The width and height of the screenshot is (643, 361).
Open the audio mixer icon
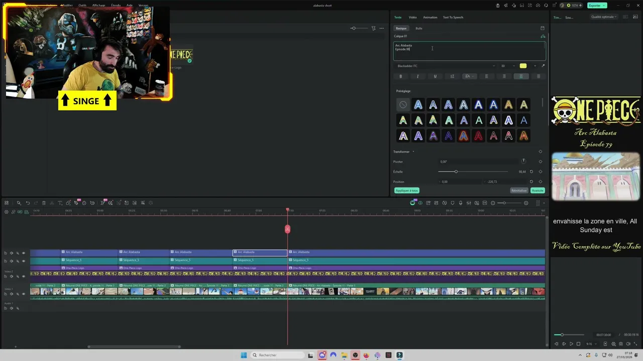click(x=469, y=203)
